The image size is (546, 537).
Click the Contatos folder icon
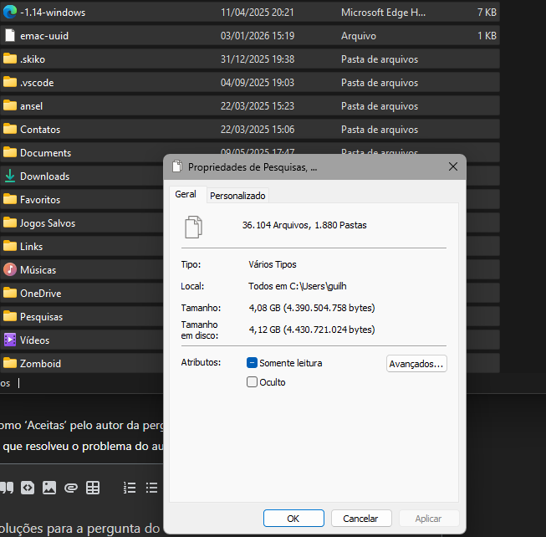click(10, 129)
